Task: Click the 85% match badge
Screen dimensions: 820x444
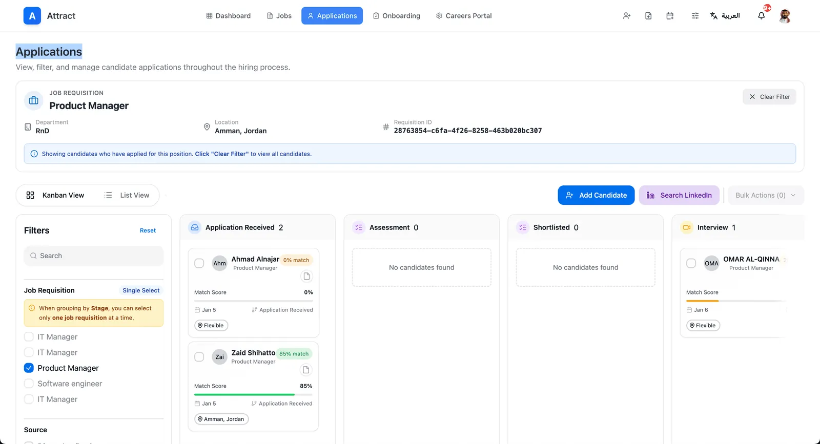Action: click(x=294, y=354)
